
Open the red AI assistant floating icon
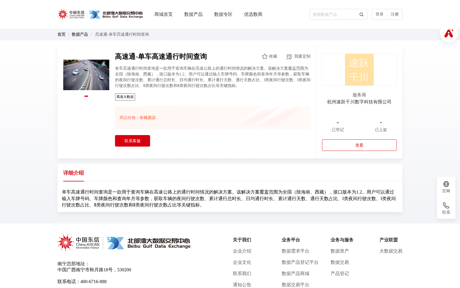[449, 33]
